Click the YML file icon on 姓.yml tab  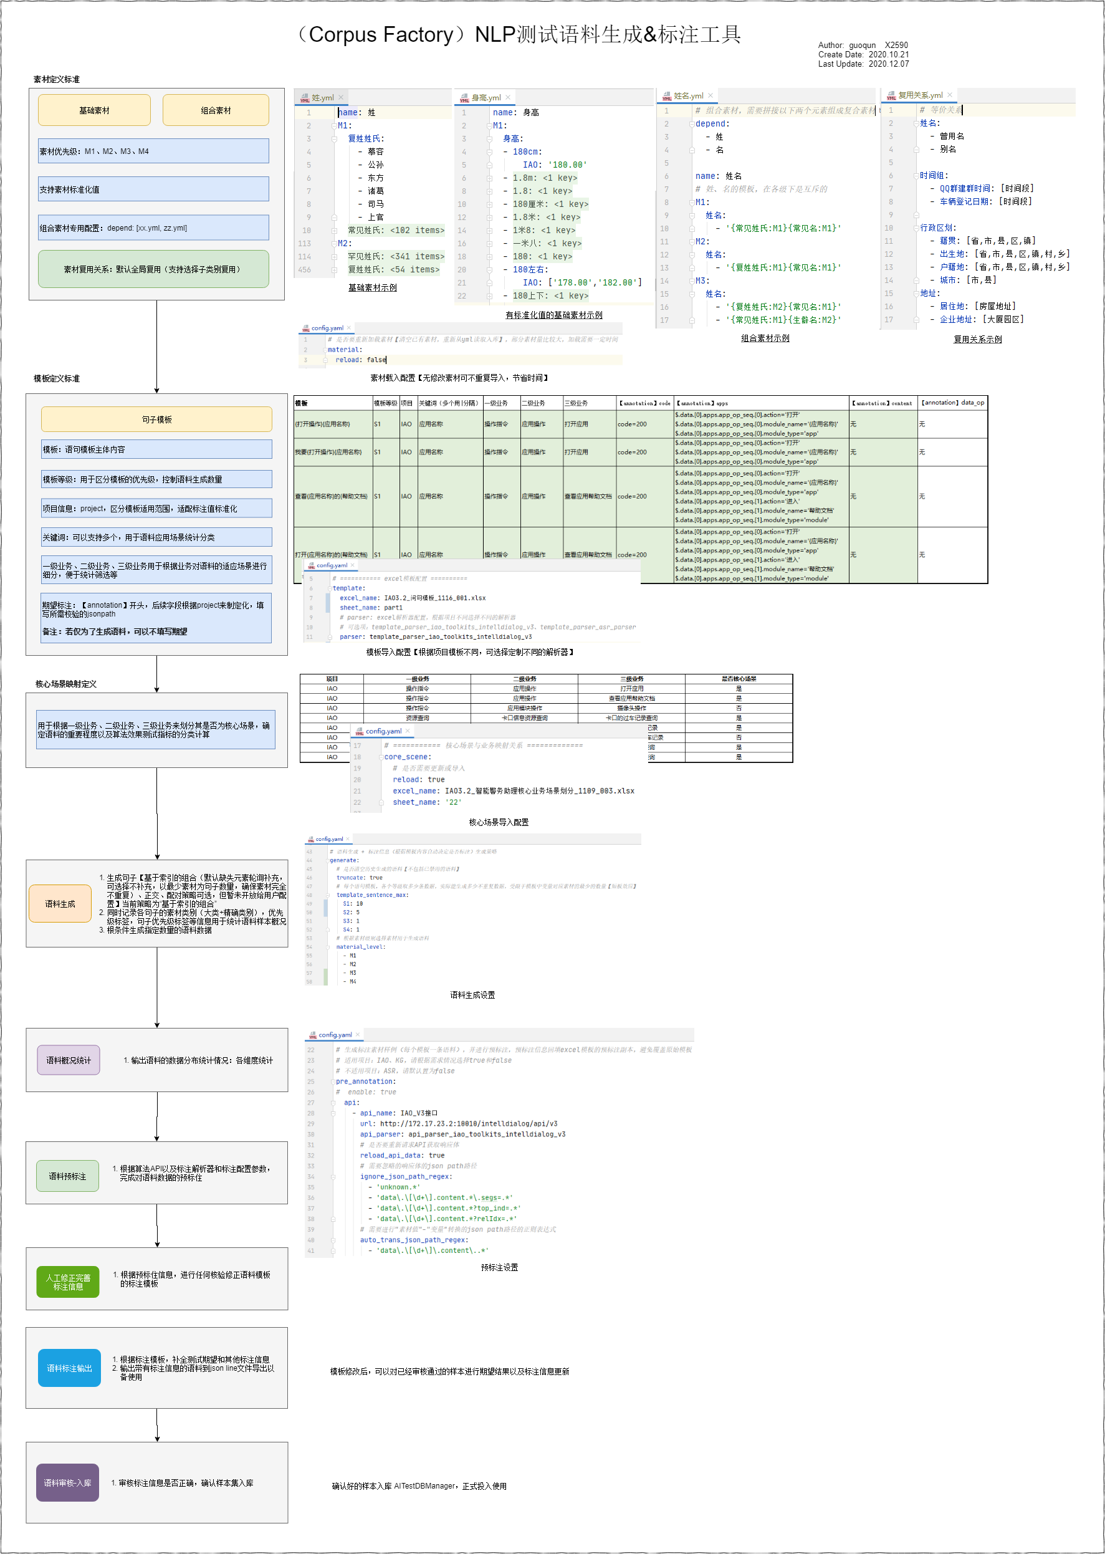[x=304, y=98]
